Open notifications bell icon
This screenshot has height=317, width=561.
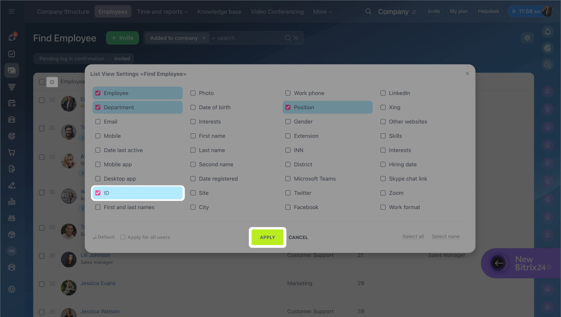point(547,32)
